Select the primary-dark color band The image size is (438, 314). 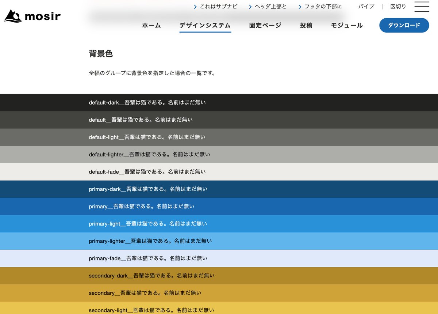[x=219, y=189]
